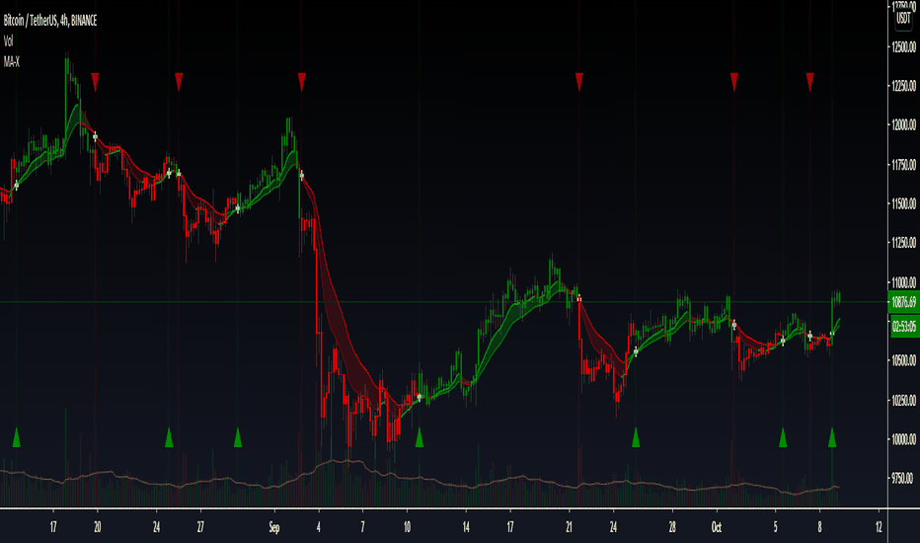Click the white crossover marker at September 25 buy signal

tap(636, 351)
